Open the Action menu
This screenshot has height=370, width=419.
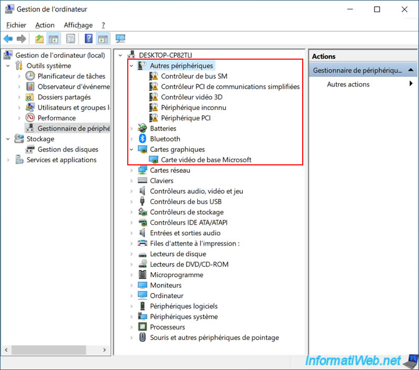pyautogui.click(x=45, y=25)
